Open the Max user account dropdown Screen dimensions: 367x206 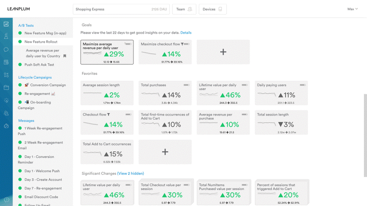click(x=352, y=9)
